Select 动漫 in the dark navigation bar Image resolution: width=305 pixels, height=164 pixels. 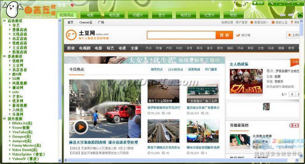(122, 48)
